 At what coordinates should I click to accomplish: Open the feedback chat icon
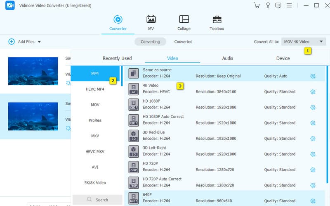click(x=278, y=5)
